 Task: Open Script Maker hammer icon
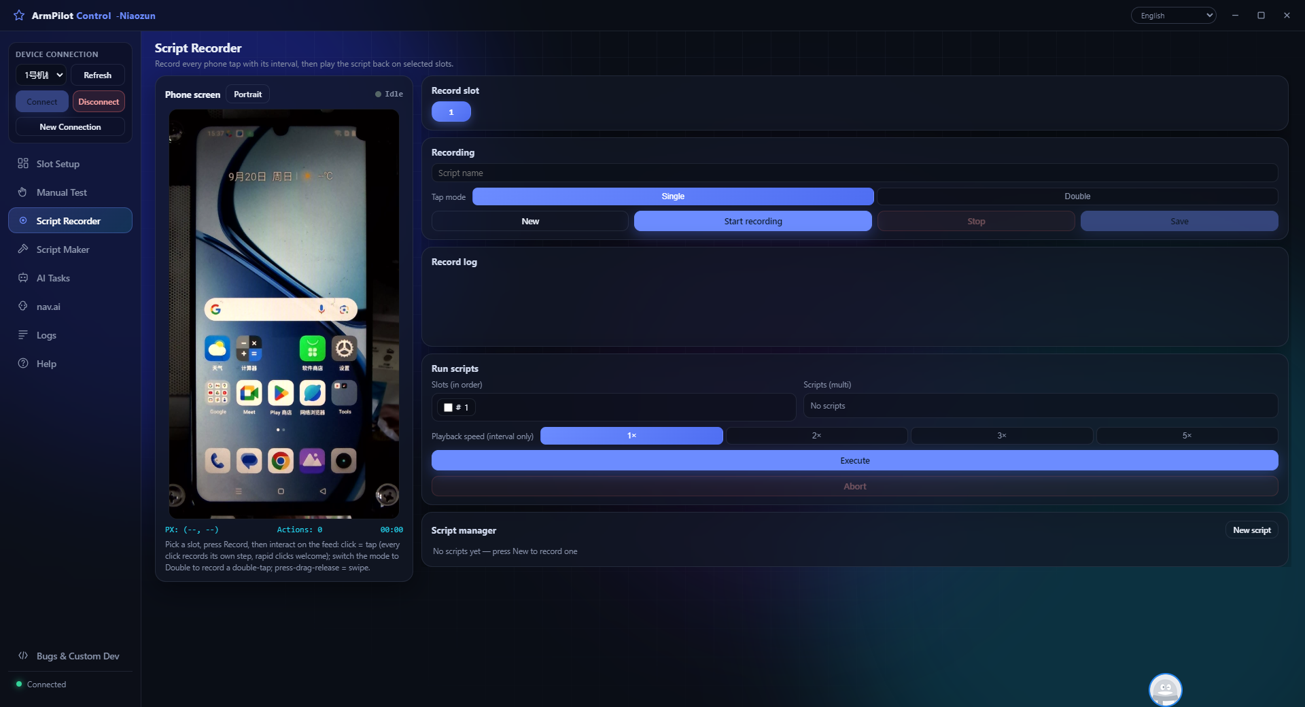click(23, 249)
